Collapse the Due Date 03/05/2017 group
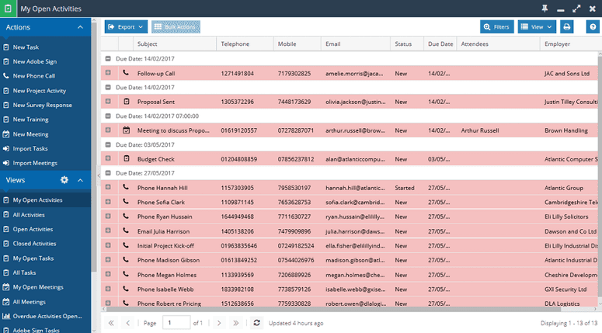This screenshot has width=602, height=333. 108,144
